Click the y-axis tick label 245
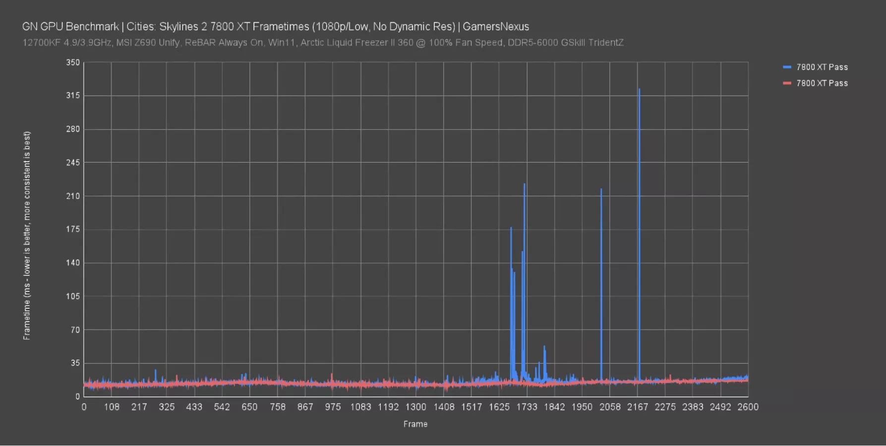 coord(73,163)
